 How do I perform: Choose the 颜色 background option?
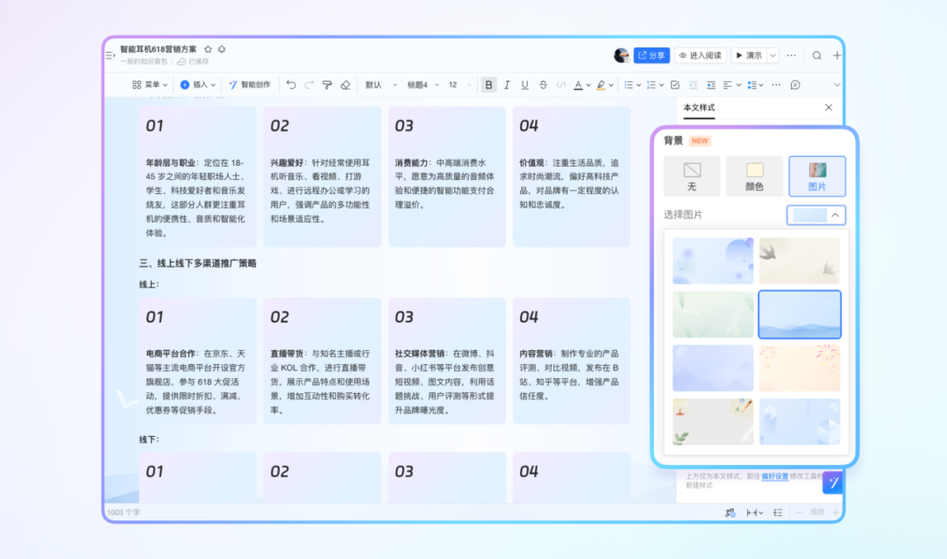754,176
